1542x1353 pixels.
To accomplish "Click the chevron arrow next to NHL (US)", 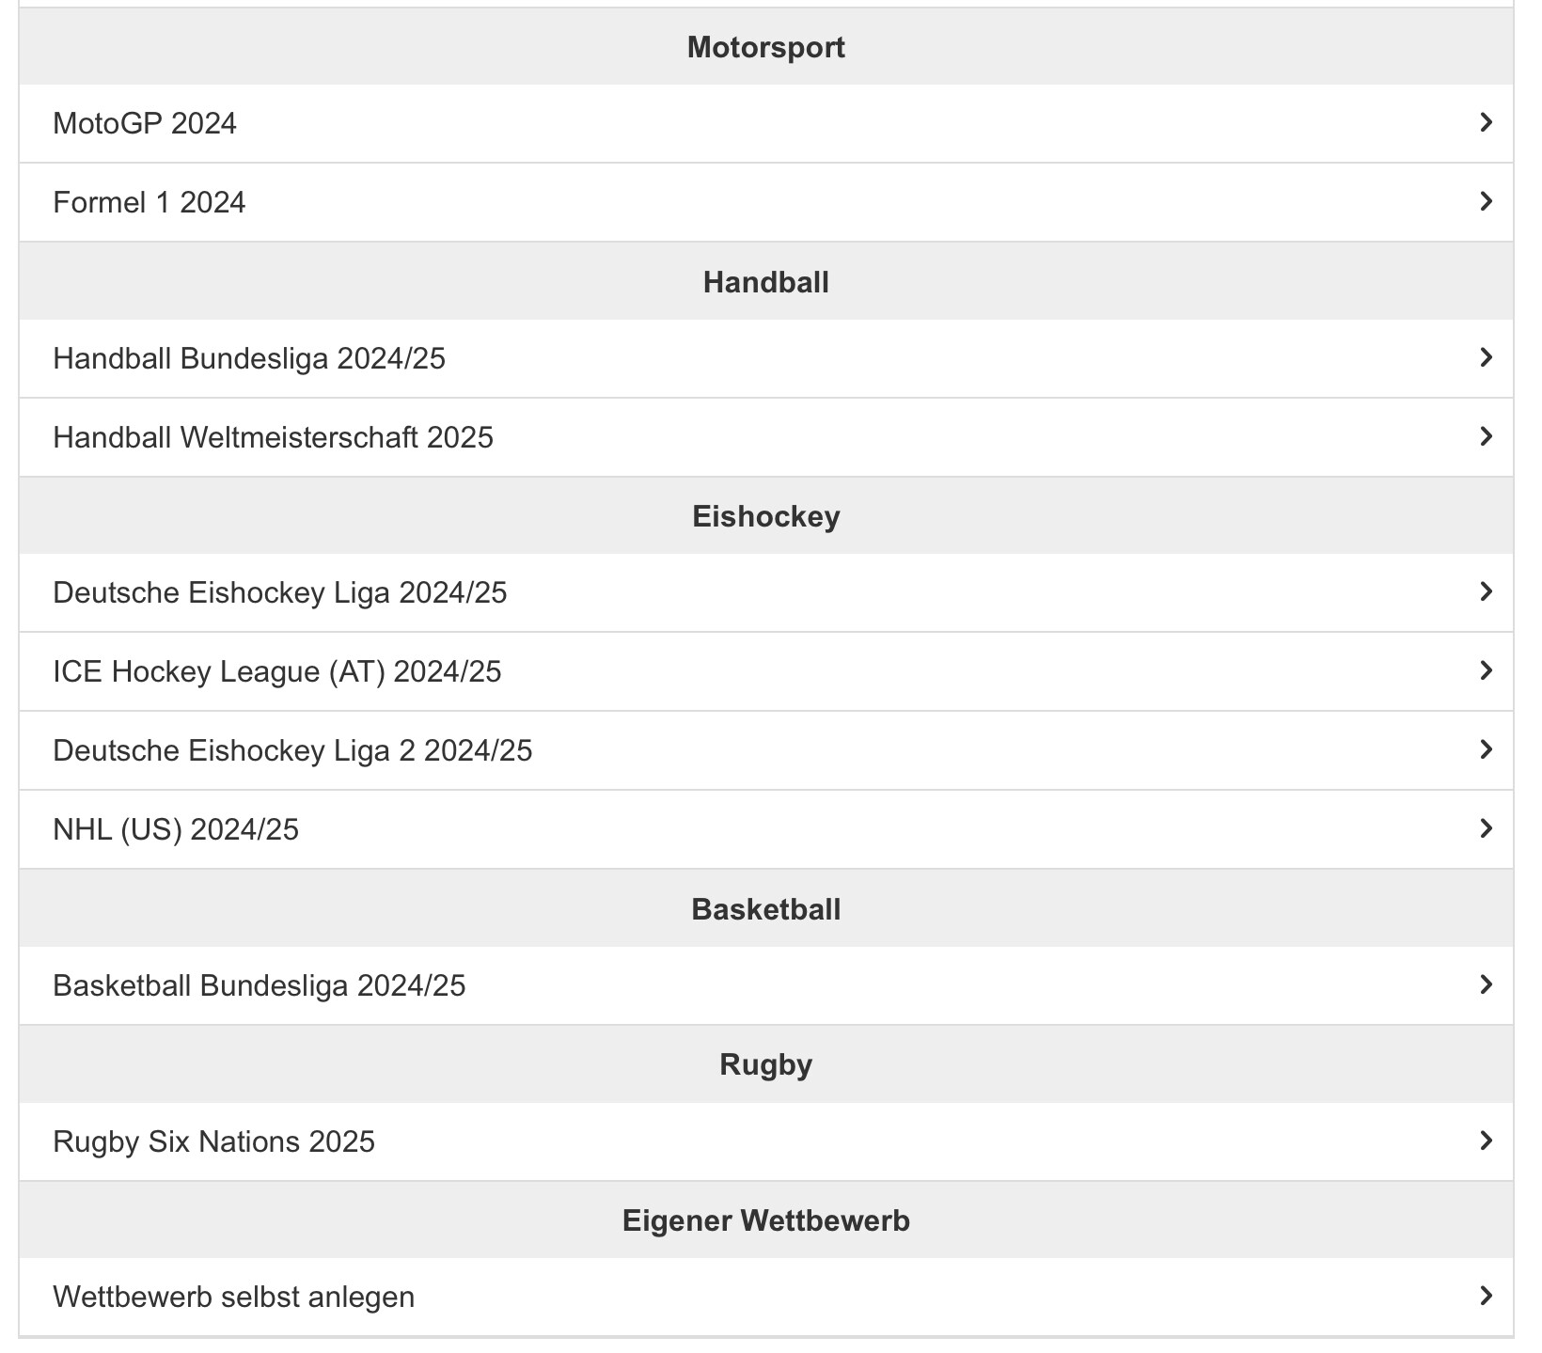I will (1486, 828).
